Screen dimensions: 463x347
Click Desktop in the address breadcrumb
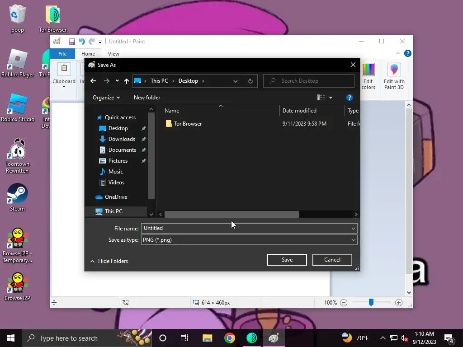(188, 81)
